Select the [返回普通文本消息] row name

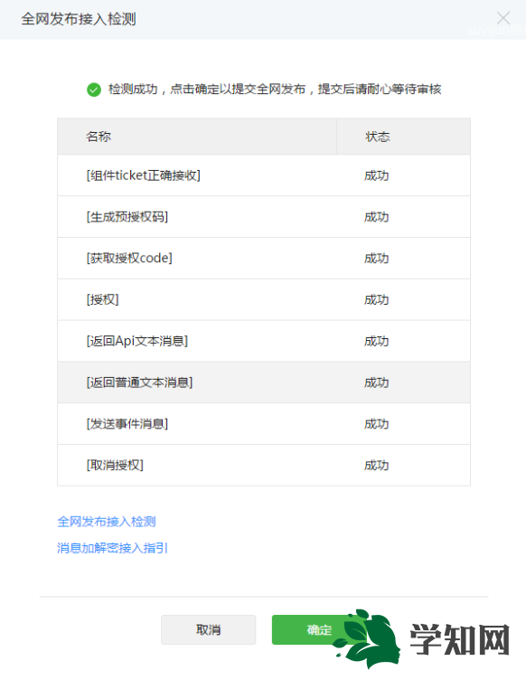point(139,382)
